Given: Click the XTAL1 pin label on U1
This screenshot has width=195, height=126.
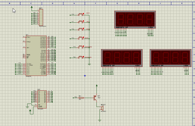Looking at the screenshot, I should coord(28,37).
